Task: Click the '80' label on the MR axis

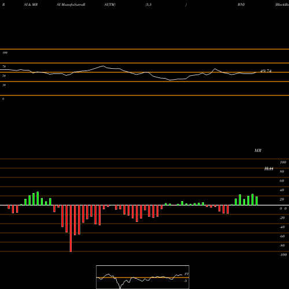Action: 282,172
